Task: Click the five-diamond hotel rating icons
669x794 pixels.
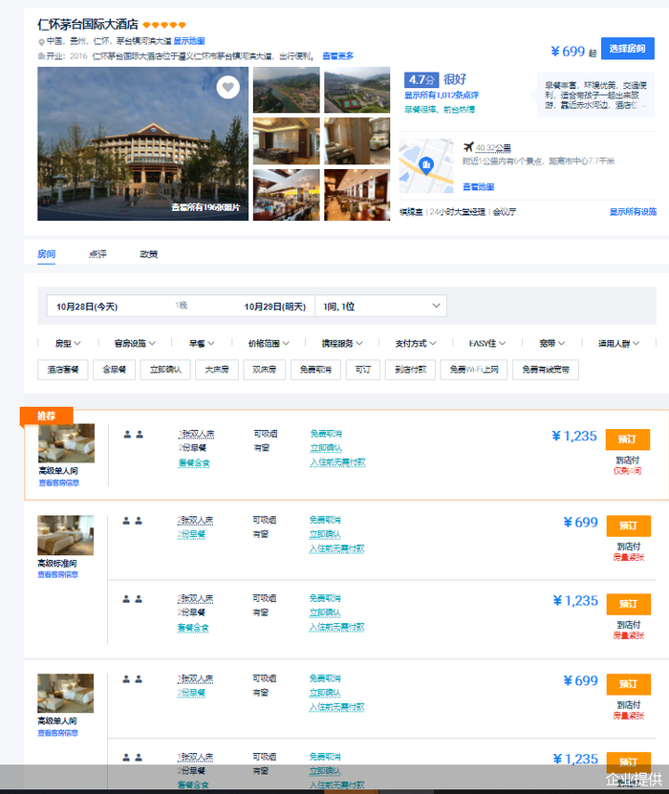Action: pyautogui.click(x=164, y=25)
